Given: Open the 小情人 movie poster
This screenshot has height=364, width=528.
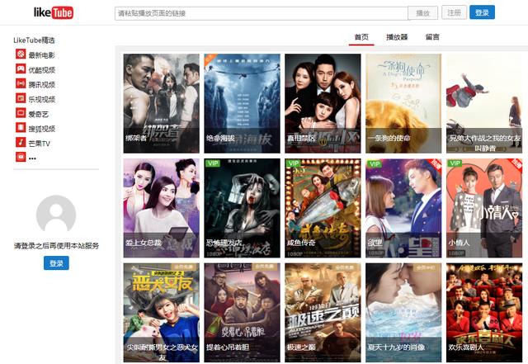Looking at the screenshot, I should click(x=484, y=208).
